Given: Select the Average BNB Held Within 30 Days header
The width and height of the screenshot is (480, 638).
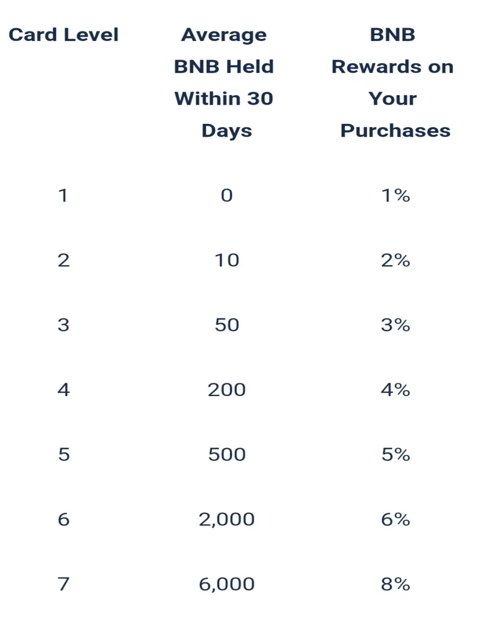Looking at the screenshot, I should click(225, 83).
